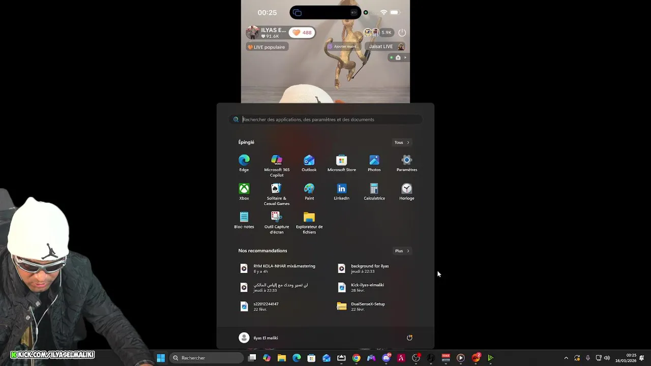
Task: Open File Explorer folder icon on taskbar
Action: (282, 358)
